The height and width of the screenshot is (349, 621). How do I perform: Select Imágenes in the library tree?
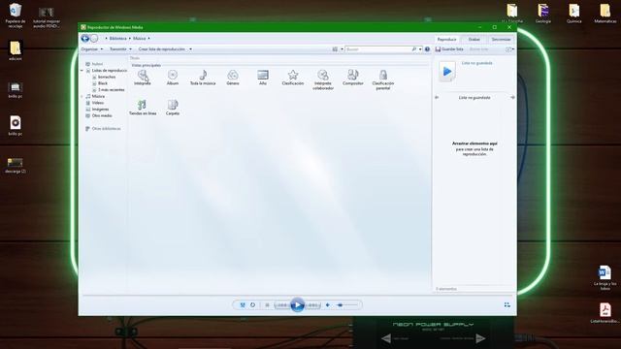(x=97, y=110)
